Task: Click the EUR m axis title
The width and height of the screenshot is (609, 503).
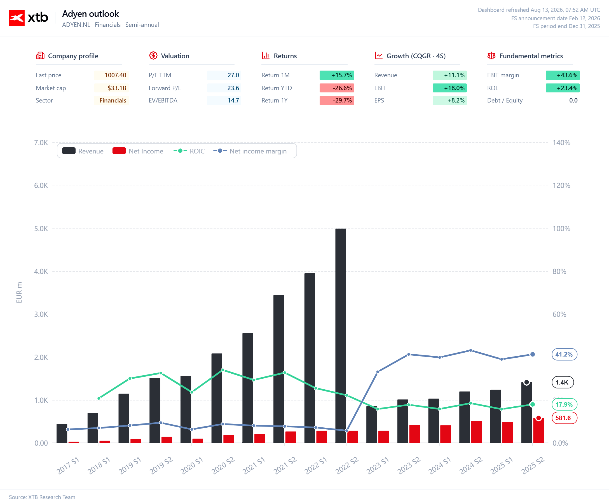Action: (19, 292)
